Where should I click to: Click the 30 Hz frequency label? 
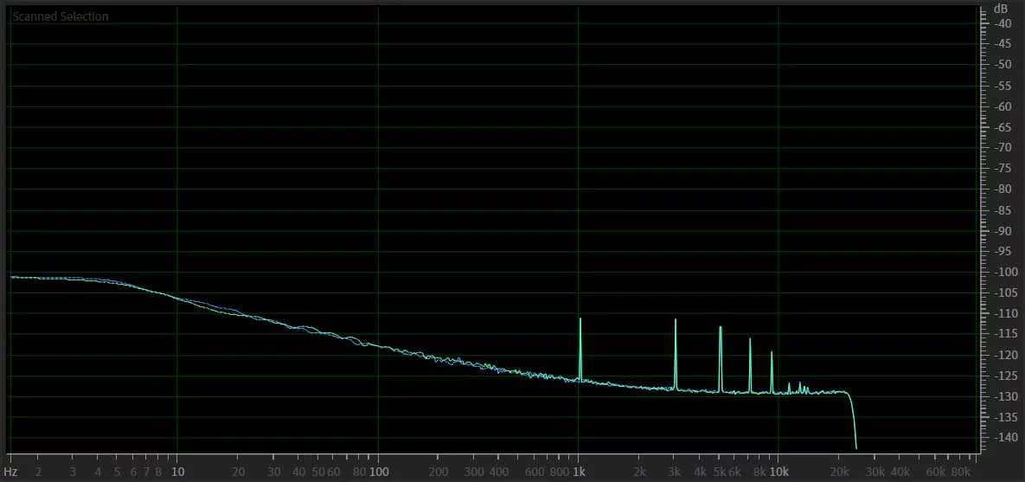tap(274, 472)
